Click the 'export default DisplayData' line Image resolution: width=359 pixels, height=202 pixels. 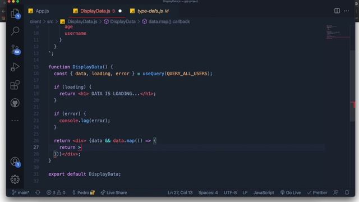pyautogui.click(x=85, y=174)
